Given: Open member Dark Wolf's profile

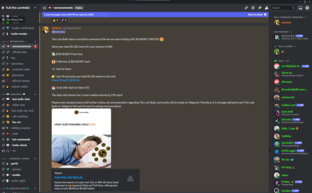Looking at the screenshot, I should [291, 113].
